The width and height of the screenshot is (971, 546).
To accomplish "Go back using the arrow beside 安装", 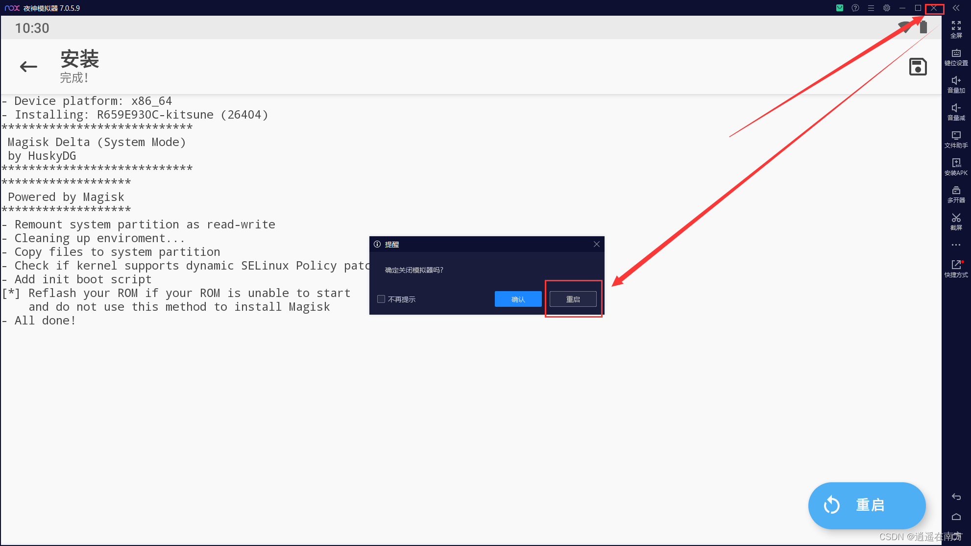I will pyautogui.click(x=28, y=67).
